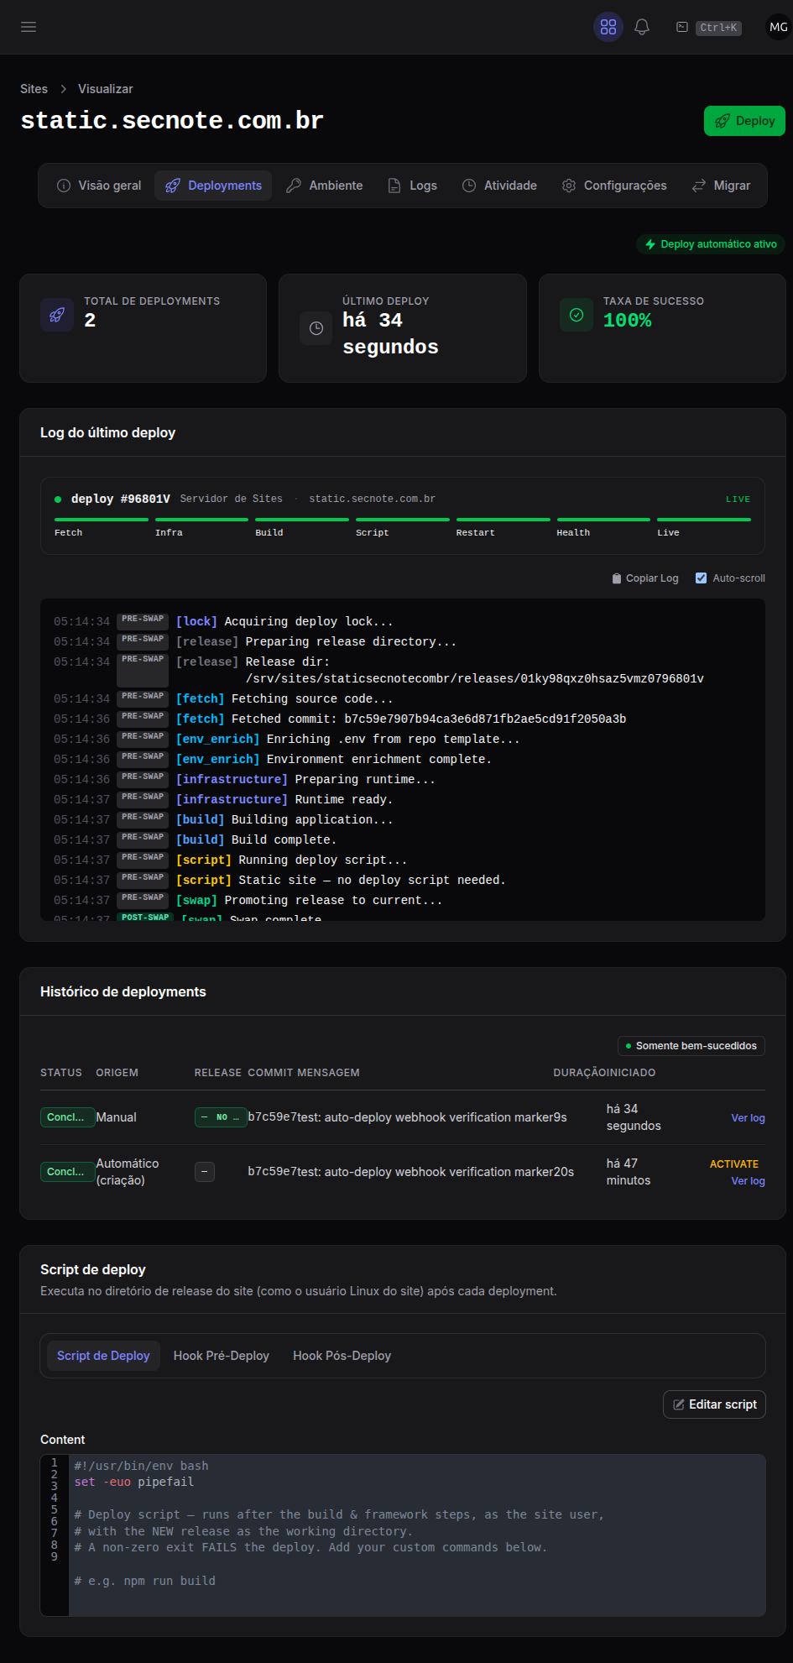The height and width of the screenshot is (1663, 793).
Task: Click the MENSAGEM column header
Action: 328,1073
